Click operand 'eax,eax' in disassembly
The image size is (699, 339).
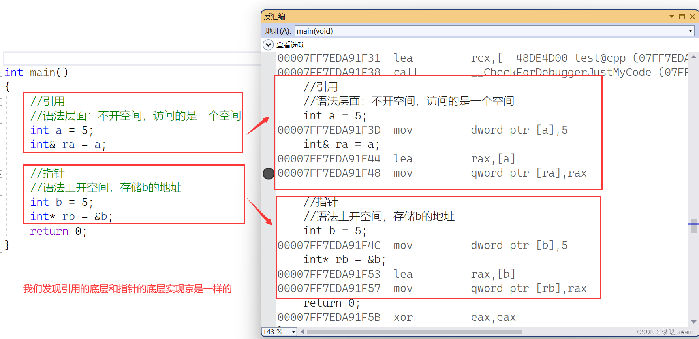click(493, 318)
